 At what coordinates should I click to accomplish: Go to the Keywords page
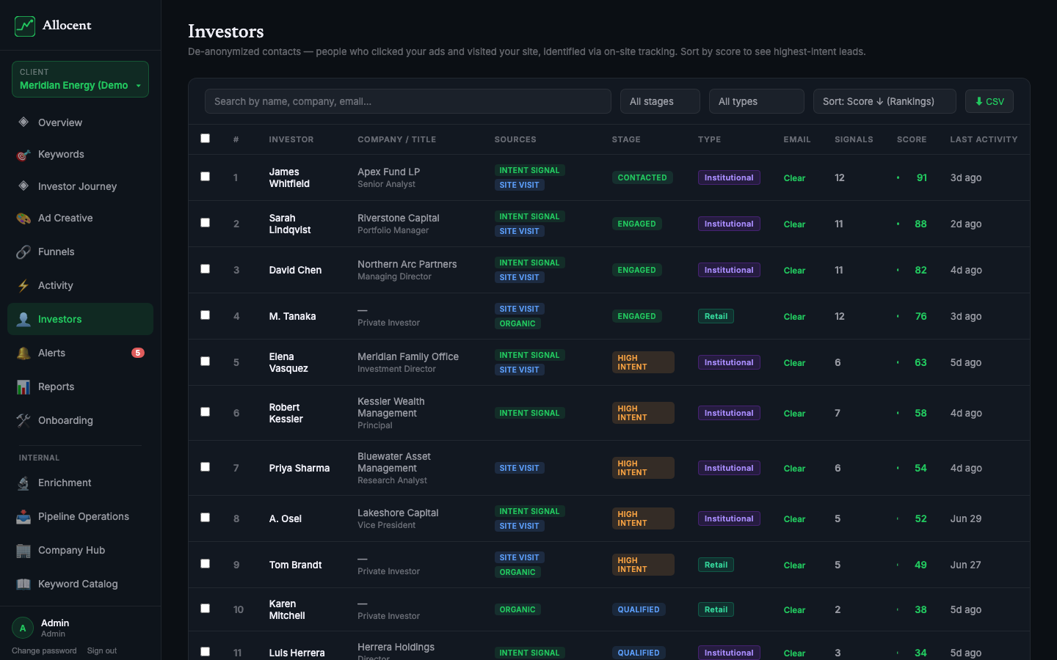tap(80, 155)
